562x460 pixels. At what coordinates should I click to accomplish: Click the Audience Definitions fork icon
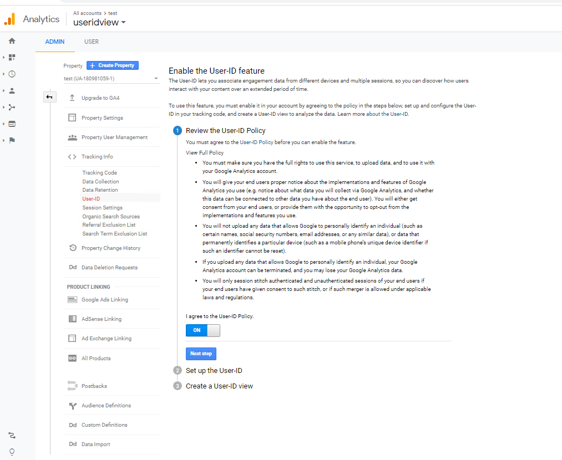[73, 406]
